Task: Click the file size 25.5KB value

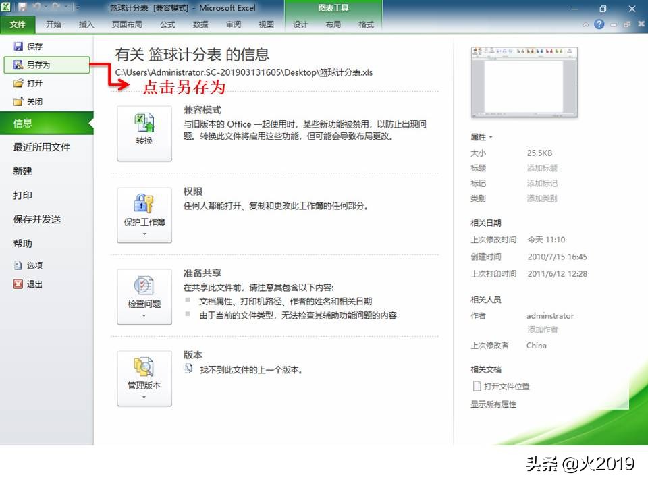Action: pos(539,153)
